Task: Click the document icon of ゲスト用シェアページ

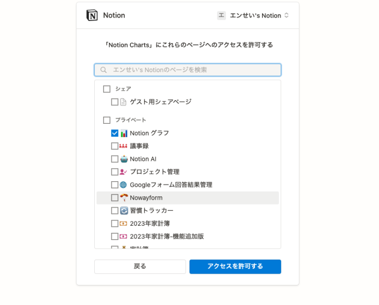Action: (x=123, y=102)
